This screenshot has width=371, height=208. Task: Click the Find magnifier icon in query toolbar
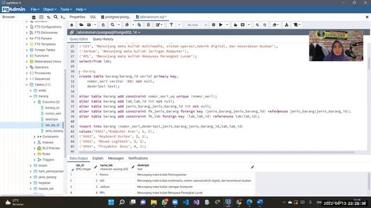pos(112,25)
